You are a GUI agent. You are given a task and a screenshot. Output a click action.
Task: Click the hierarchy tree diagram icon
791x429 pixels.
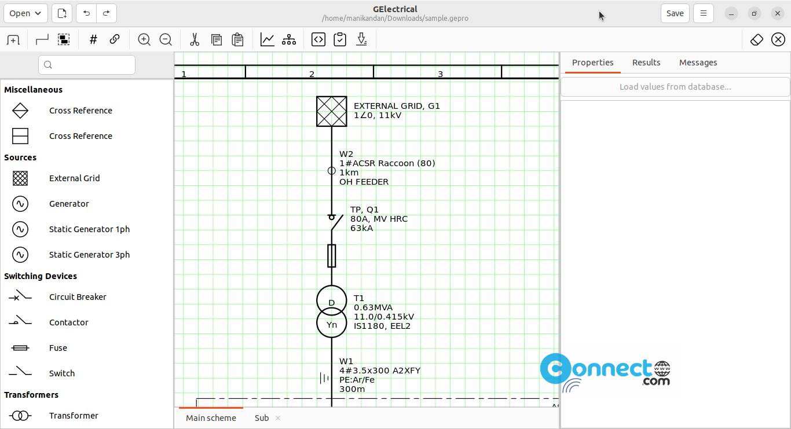coord(288,39)
